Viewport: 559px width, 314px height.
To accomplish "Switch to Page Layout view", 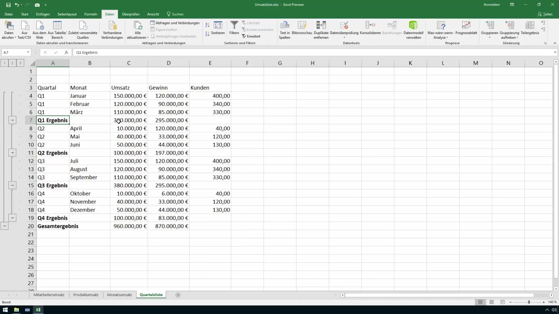I will click(x=491, y=302).
